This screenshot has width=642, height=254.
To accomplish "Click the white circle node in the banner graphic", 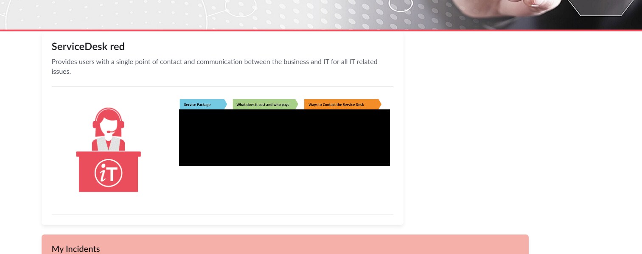I will pos(401,6).
